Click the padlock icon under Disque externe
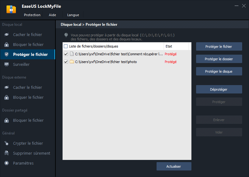 [x=7, y=97]
